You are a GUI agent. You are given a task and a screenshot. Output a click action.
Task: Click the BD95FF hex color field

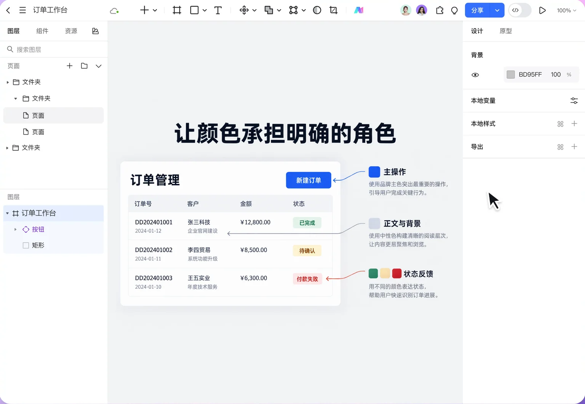coord(530,75)
